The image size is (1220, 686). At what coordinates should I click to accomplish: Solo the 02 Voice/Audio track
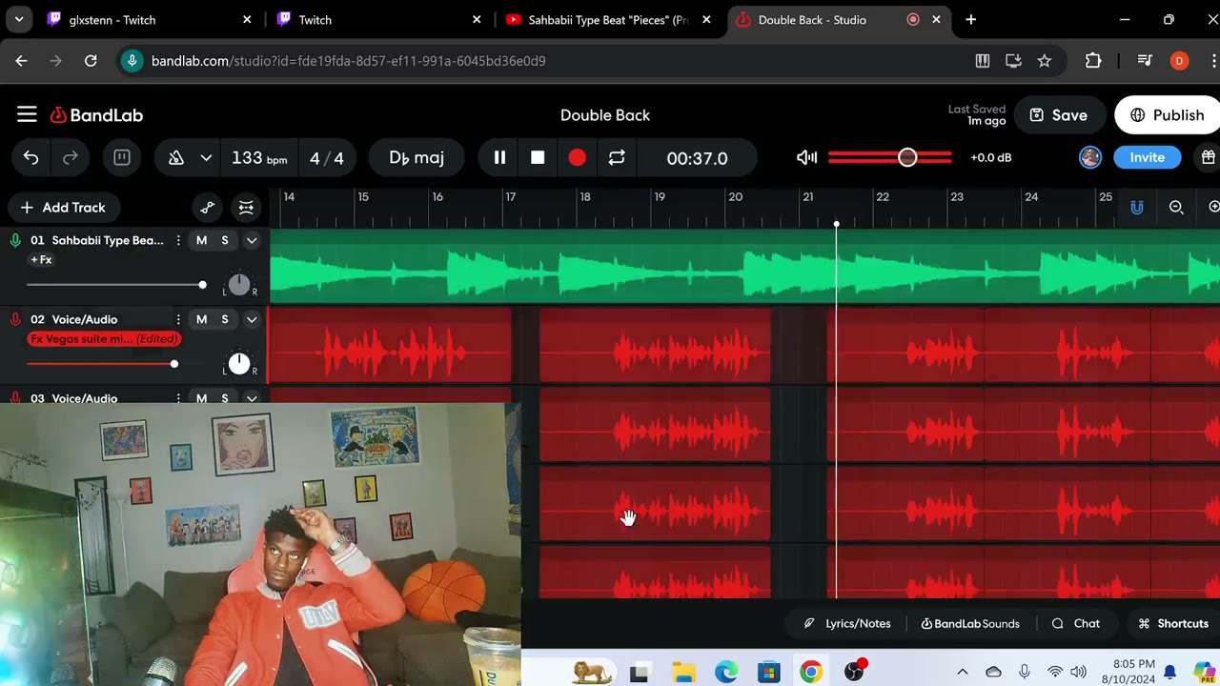click(225, 319)
